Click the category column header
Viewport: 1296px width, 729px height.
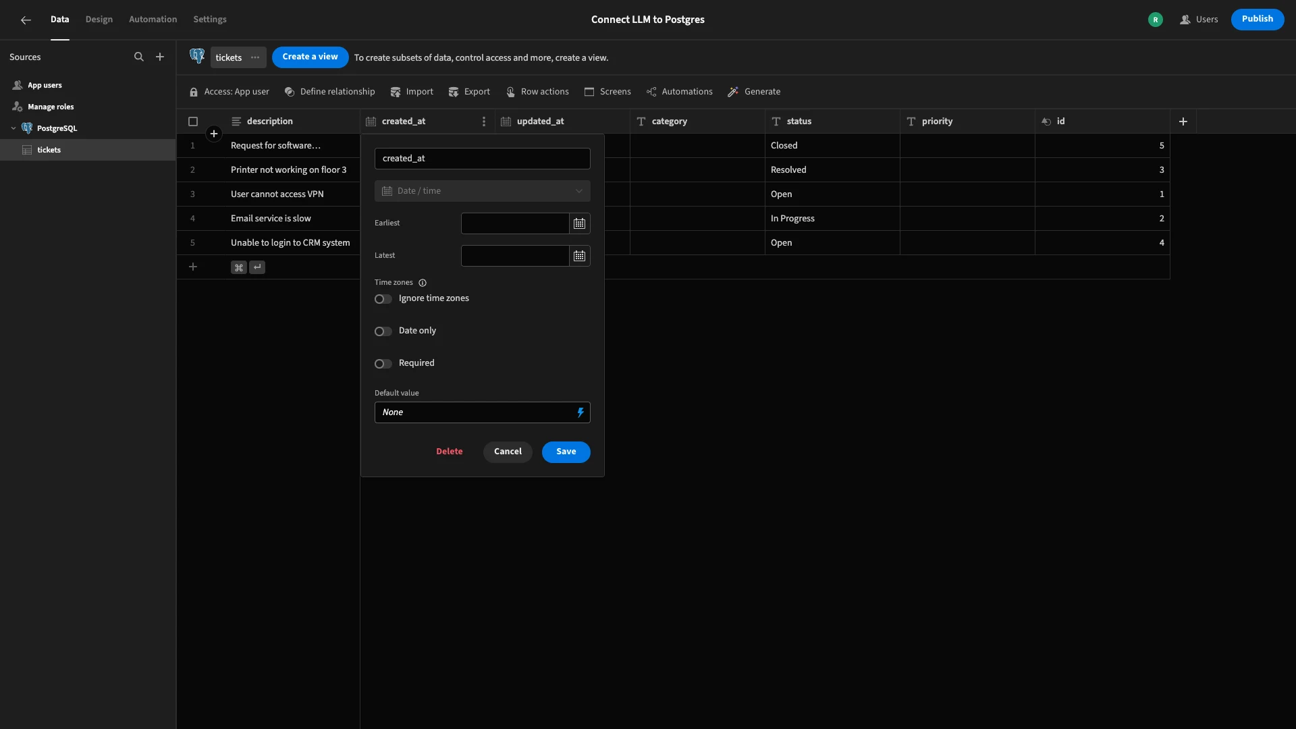pos(698,122)
